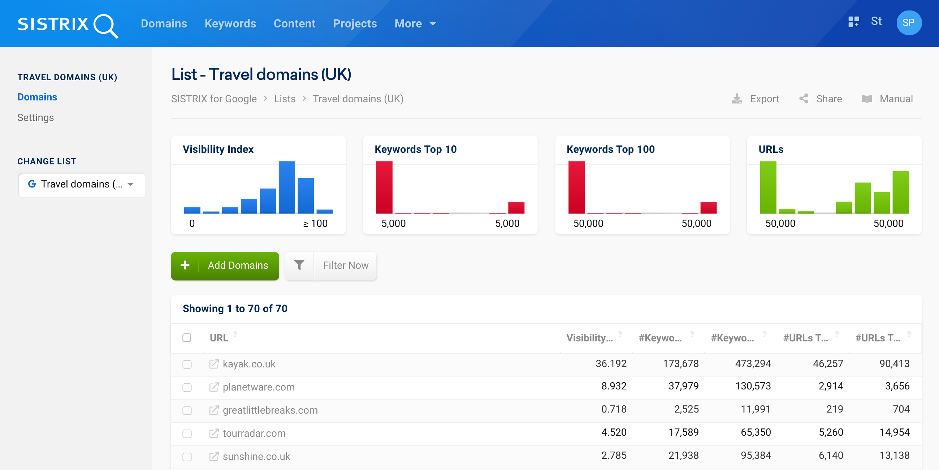The image size is (939, 470).
Task: Click keyword count 473,294
Action: click(x=753, y=363)
